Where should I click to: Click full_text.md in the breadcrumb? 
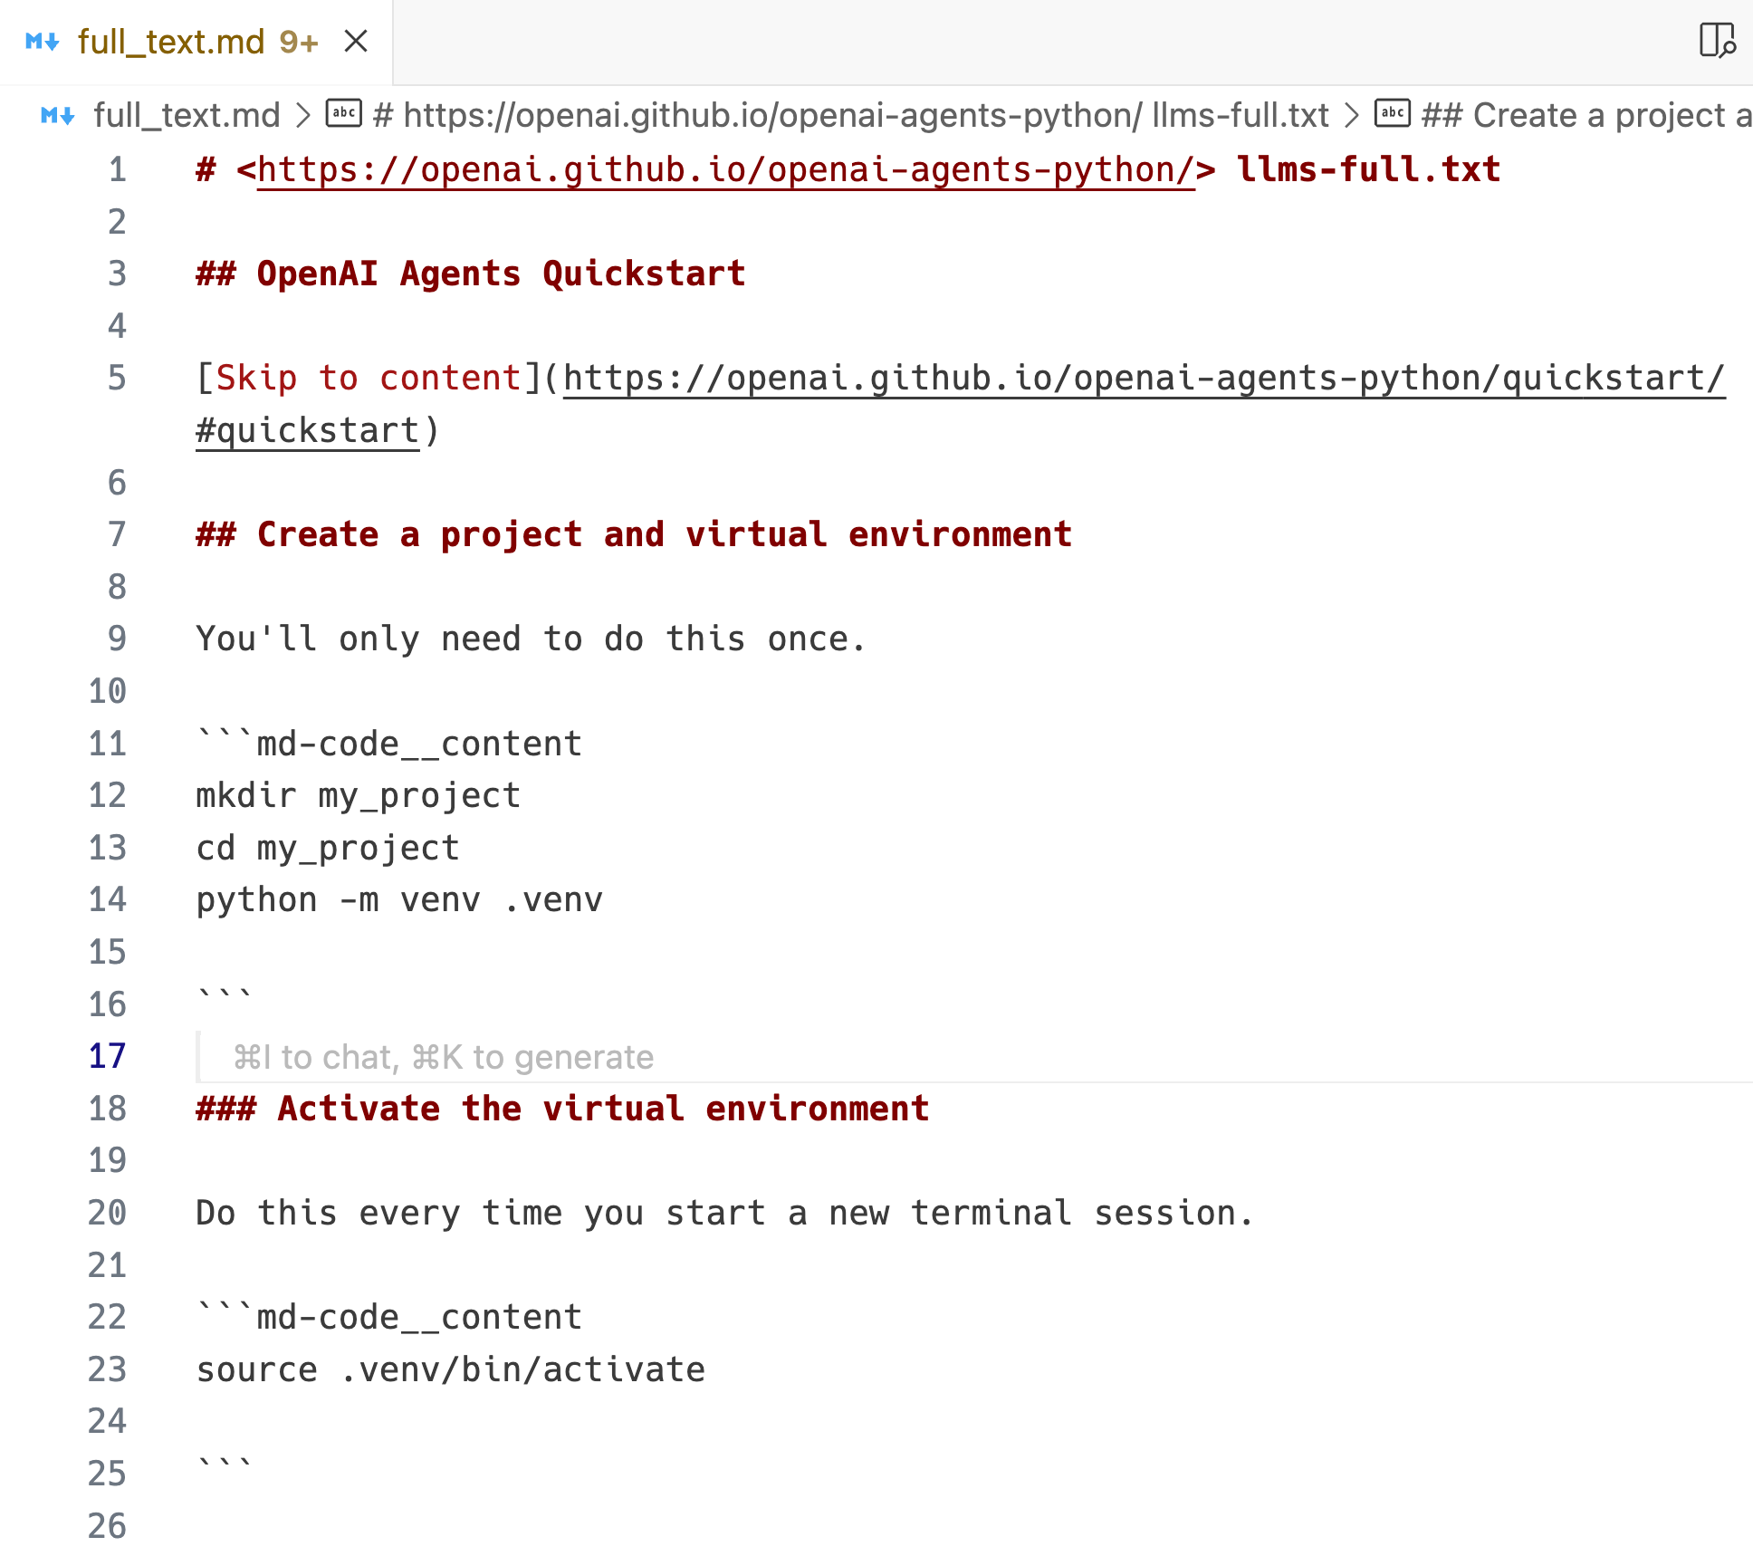[x=187, y=115]
